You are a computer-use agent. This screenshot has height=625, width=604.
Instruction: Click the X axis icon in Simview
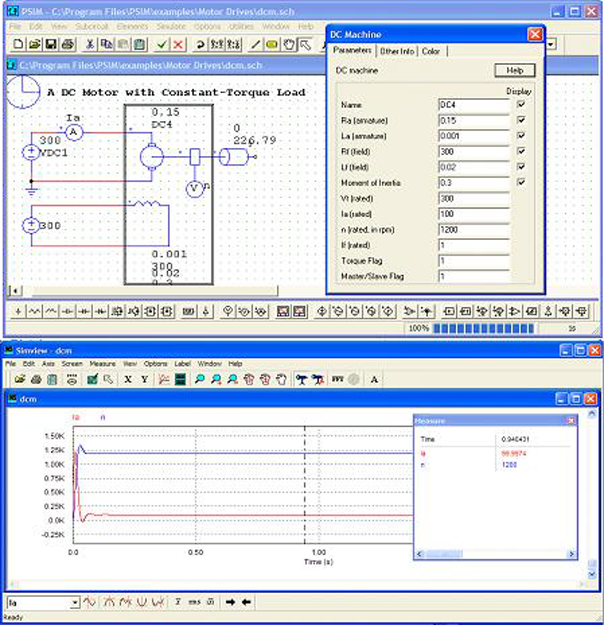click(x=127, y=379)
